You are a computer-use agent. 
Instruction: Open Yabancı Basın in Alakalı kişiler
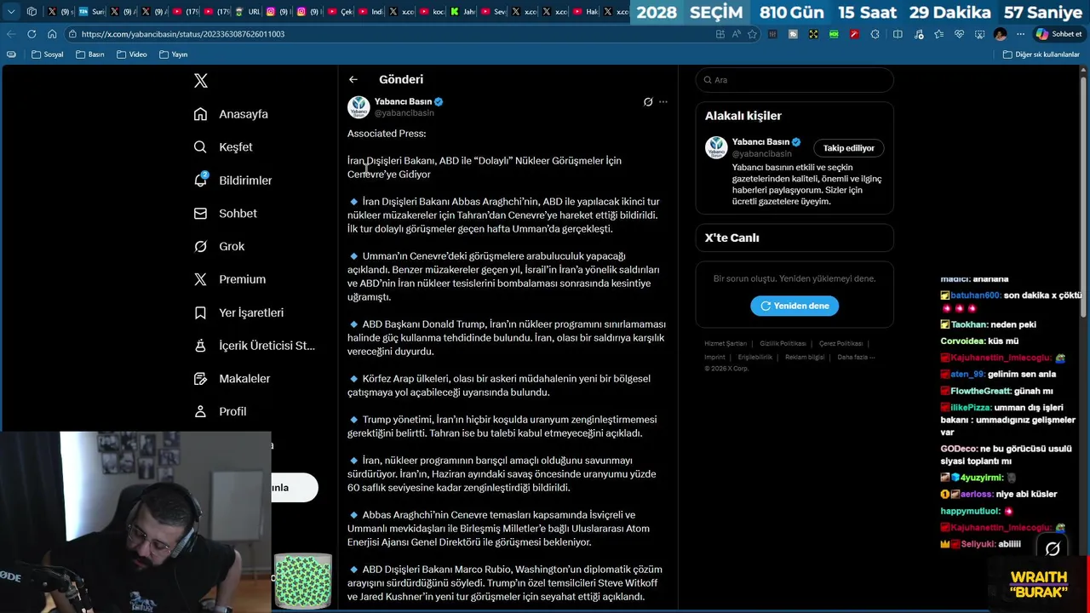(760, 142)
